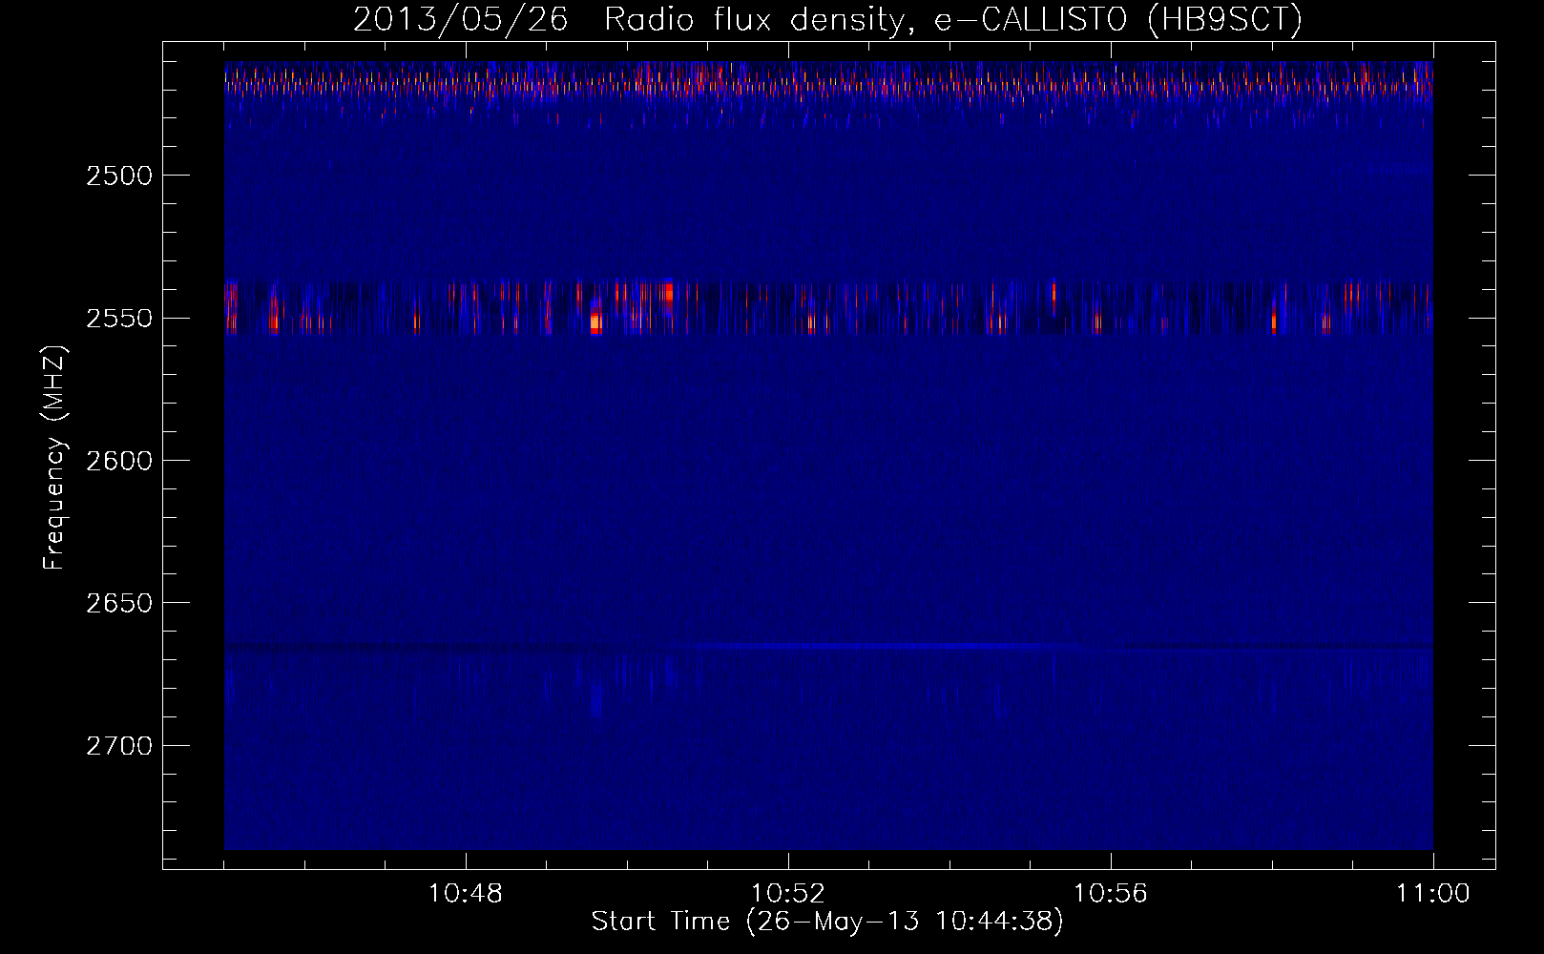Image resolution: width=1544 pixels, height=954 pixels.
Task: Click the 'Frequency (MHZ)' axis title
Action: (54, 458)
